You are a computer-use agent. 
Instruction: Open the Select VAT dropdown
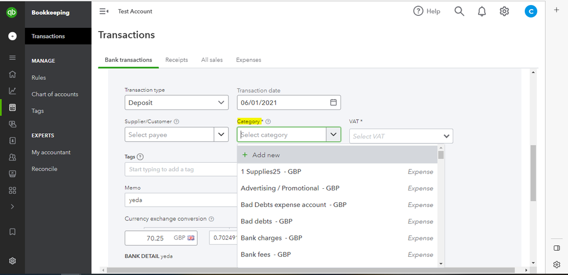click(x=401, y=136)
